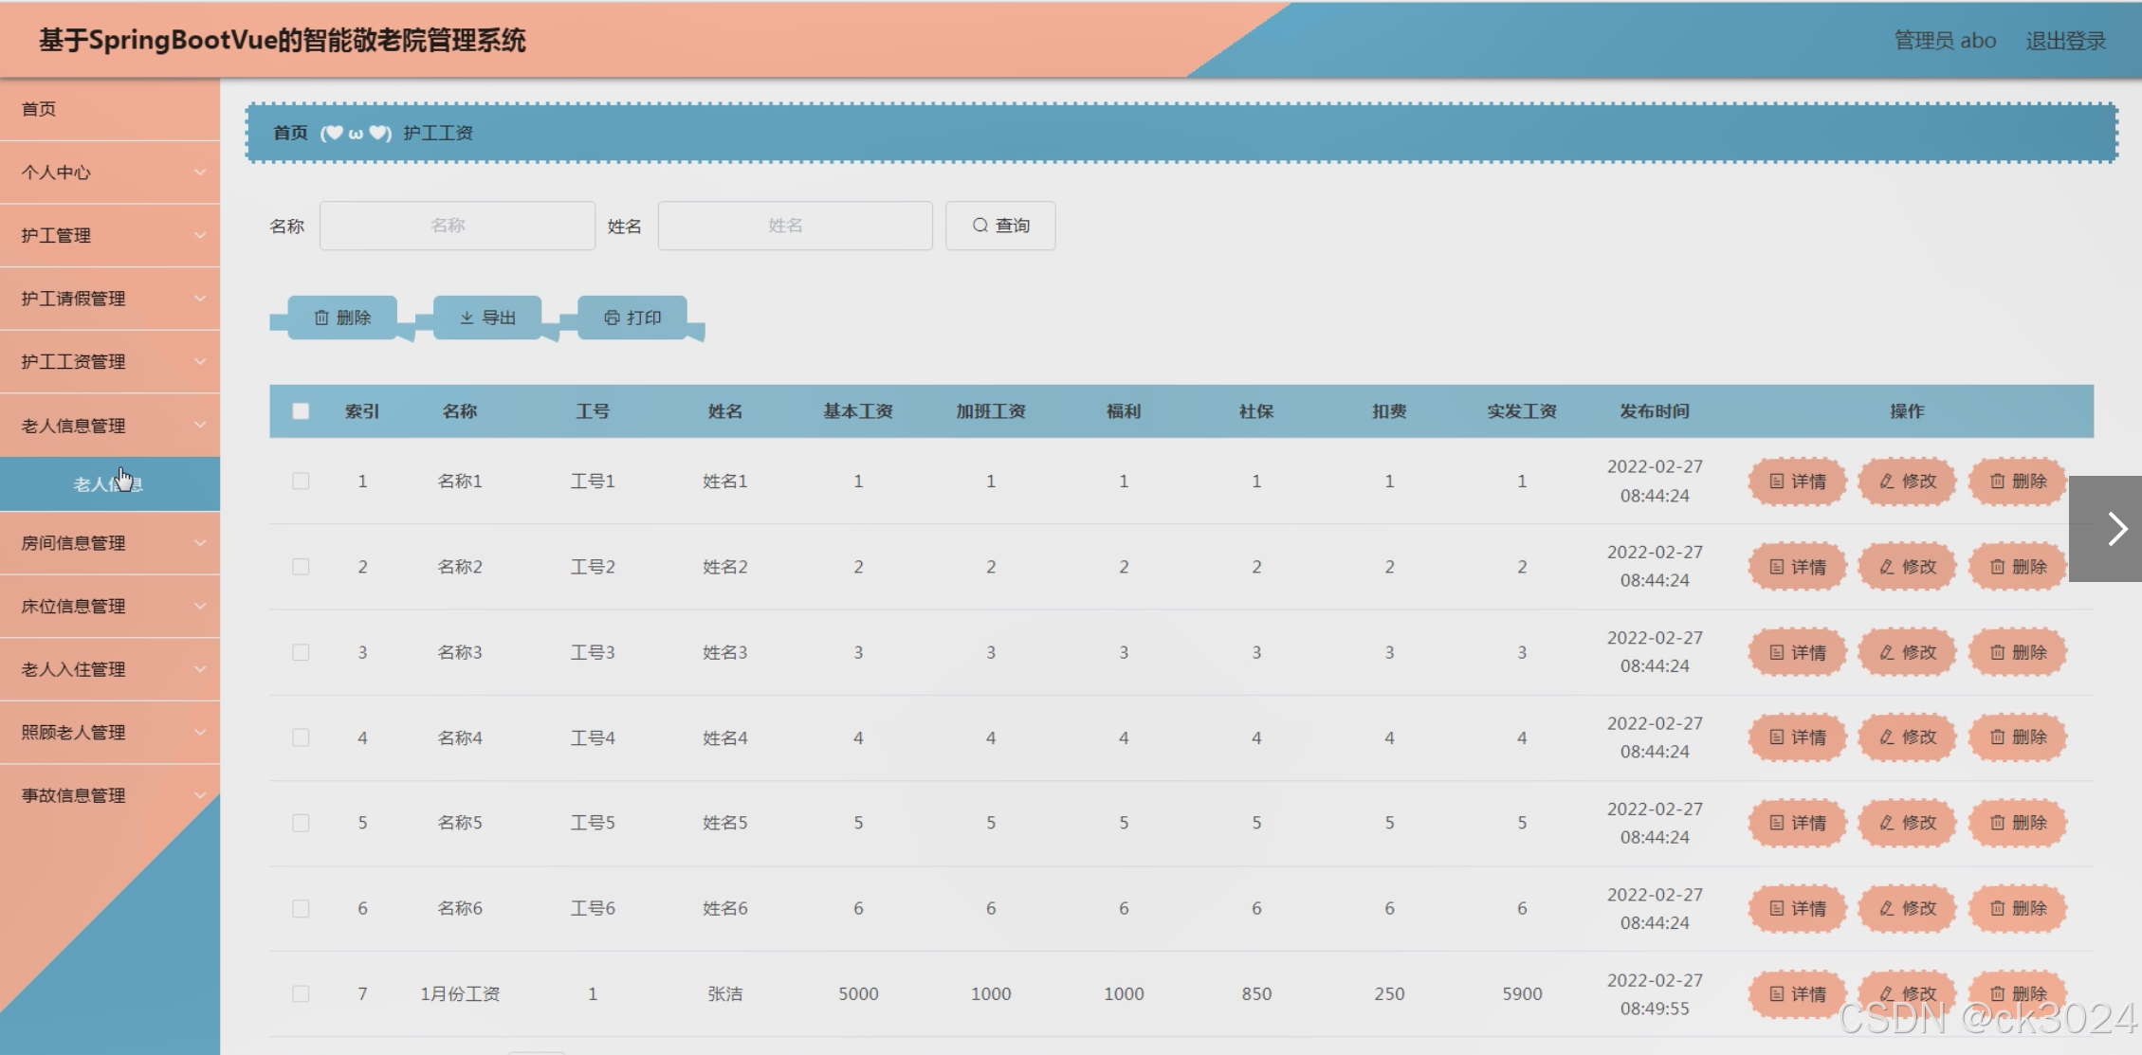The image size is (2142, 1055).
Task: Click the 退出登录 link
Action: tap(2065, 41)
